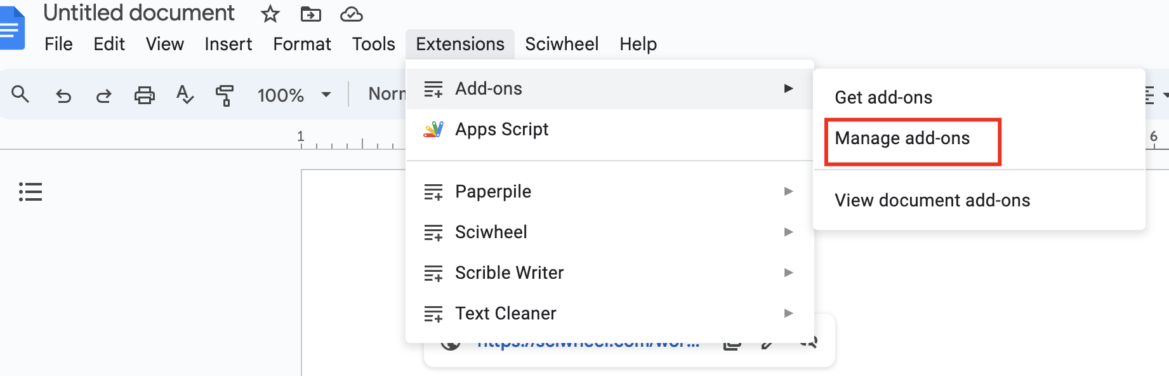The width and height of the screenshot is (1169, 376).
Task: Print the document
Action: coord(145,95)
